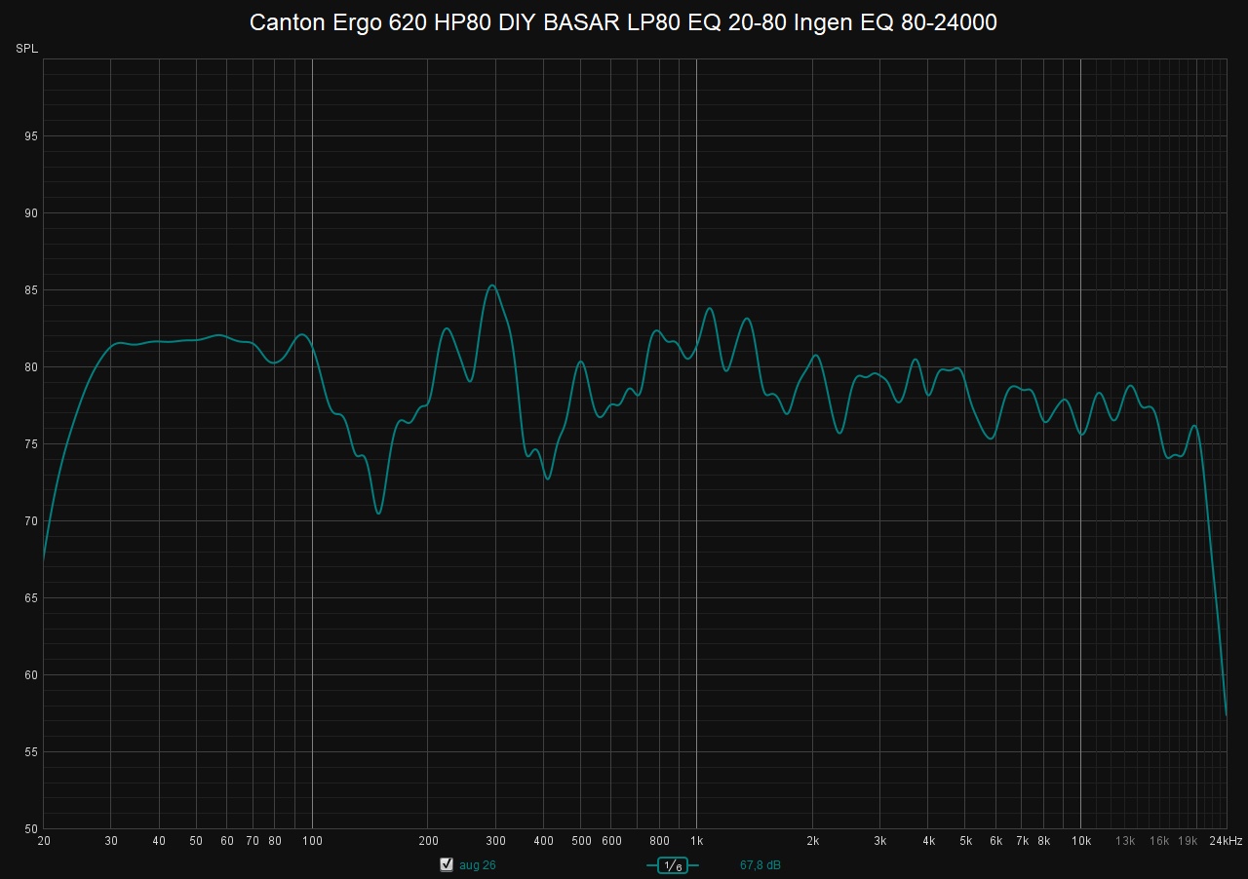The height and width of the screenshot is (879, 1248).
Task: Click the 4k frequency axis label
Action: click(x=928, y=841)
